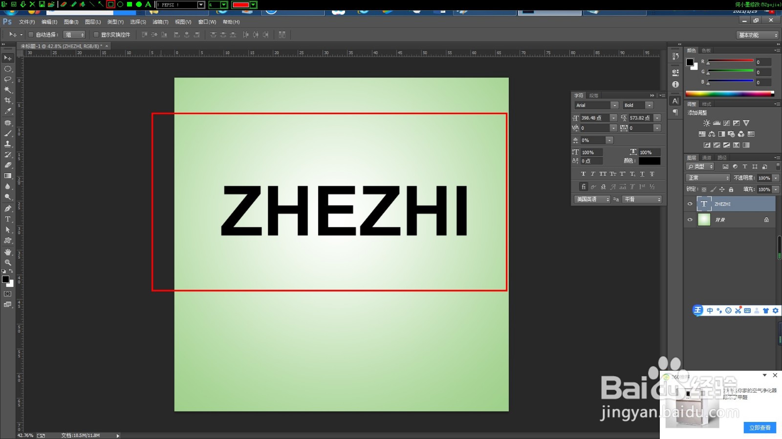Image resolution: width=782 pixels, height=439 pixels.
Task: Open the Bold font style dropdown
Action: [649, 105]
